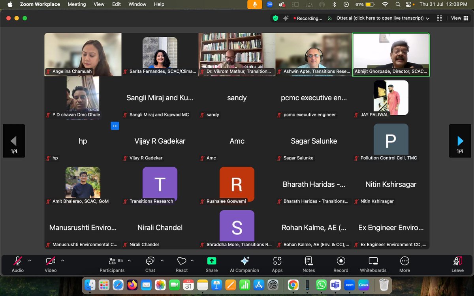Select Rushalee Goswami's participant tile
This screenshot has width=474, height=296.
click(237, 184)
